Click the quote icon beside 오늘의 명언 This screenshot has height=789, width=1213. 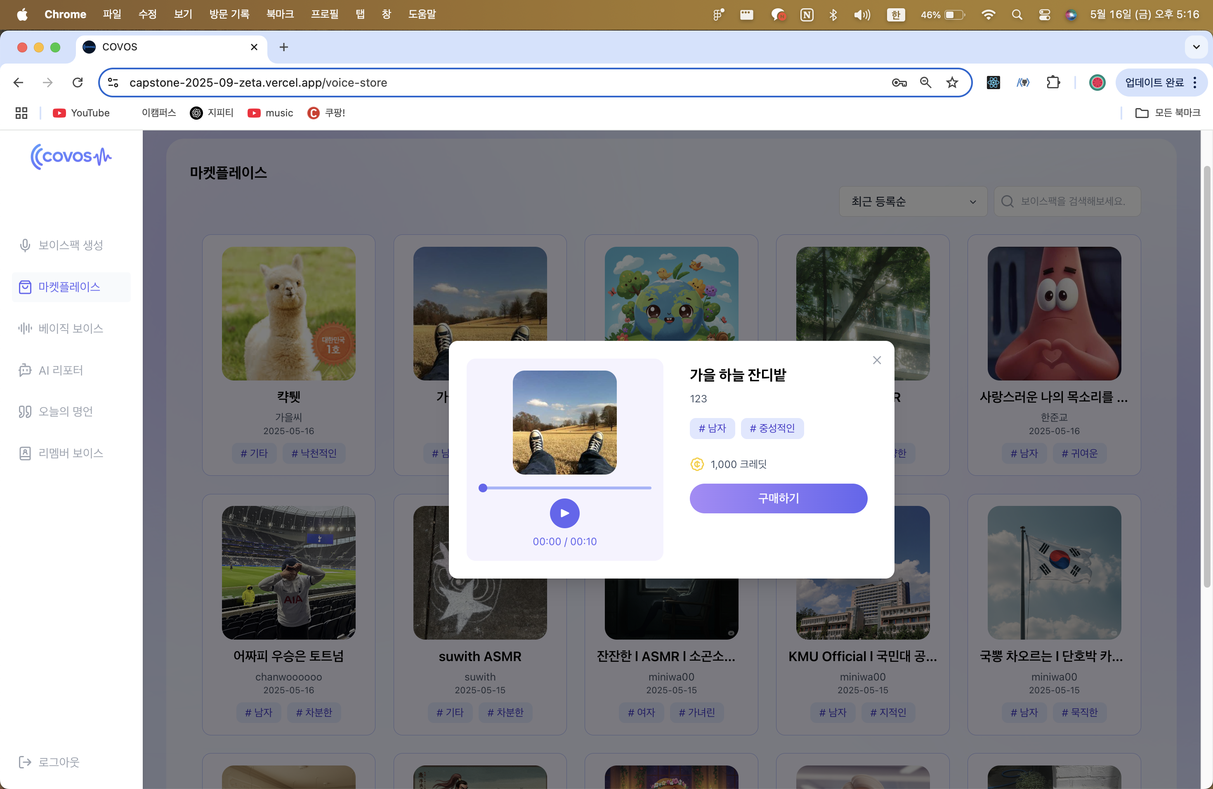pos(24,411)
